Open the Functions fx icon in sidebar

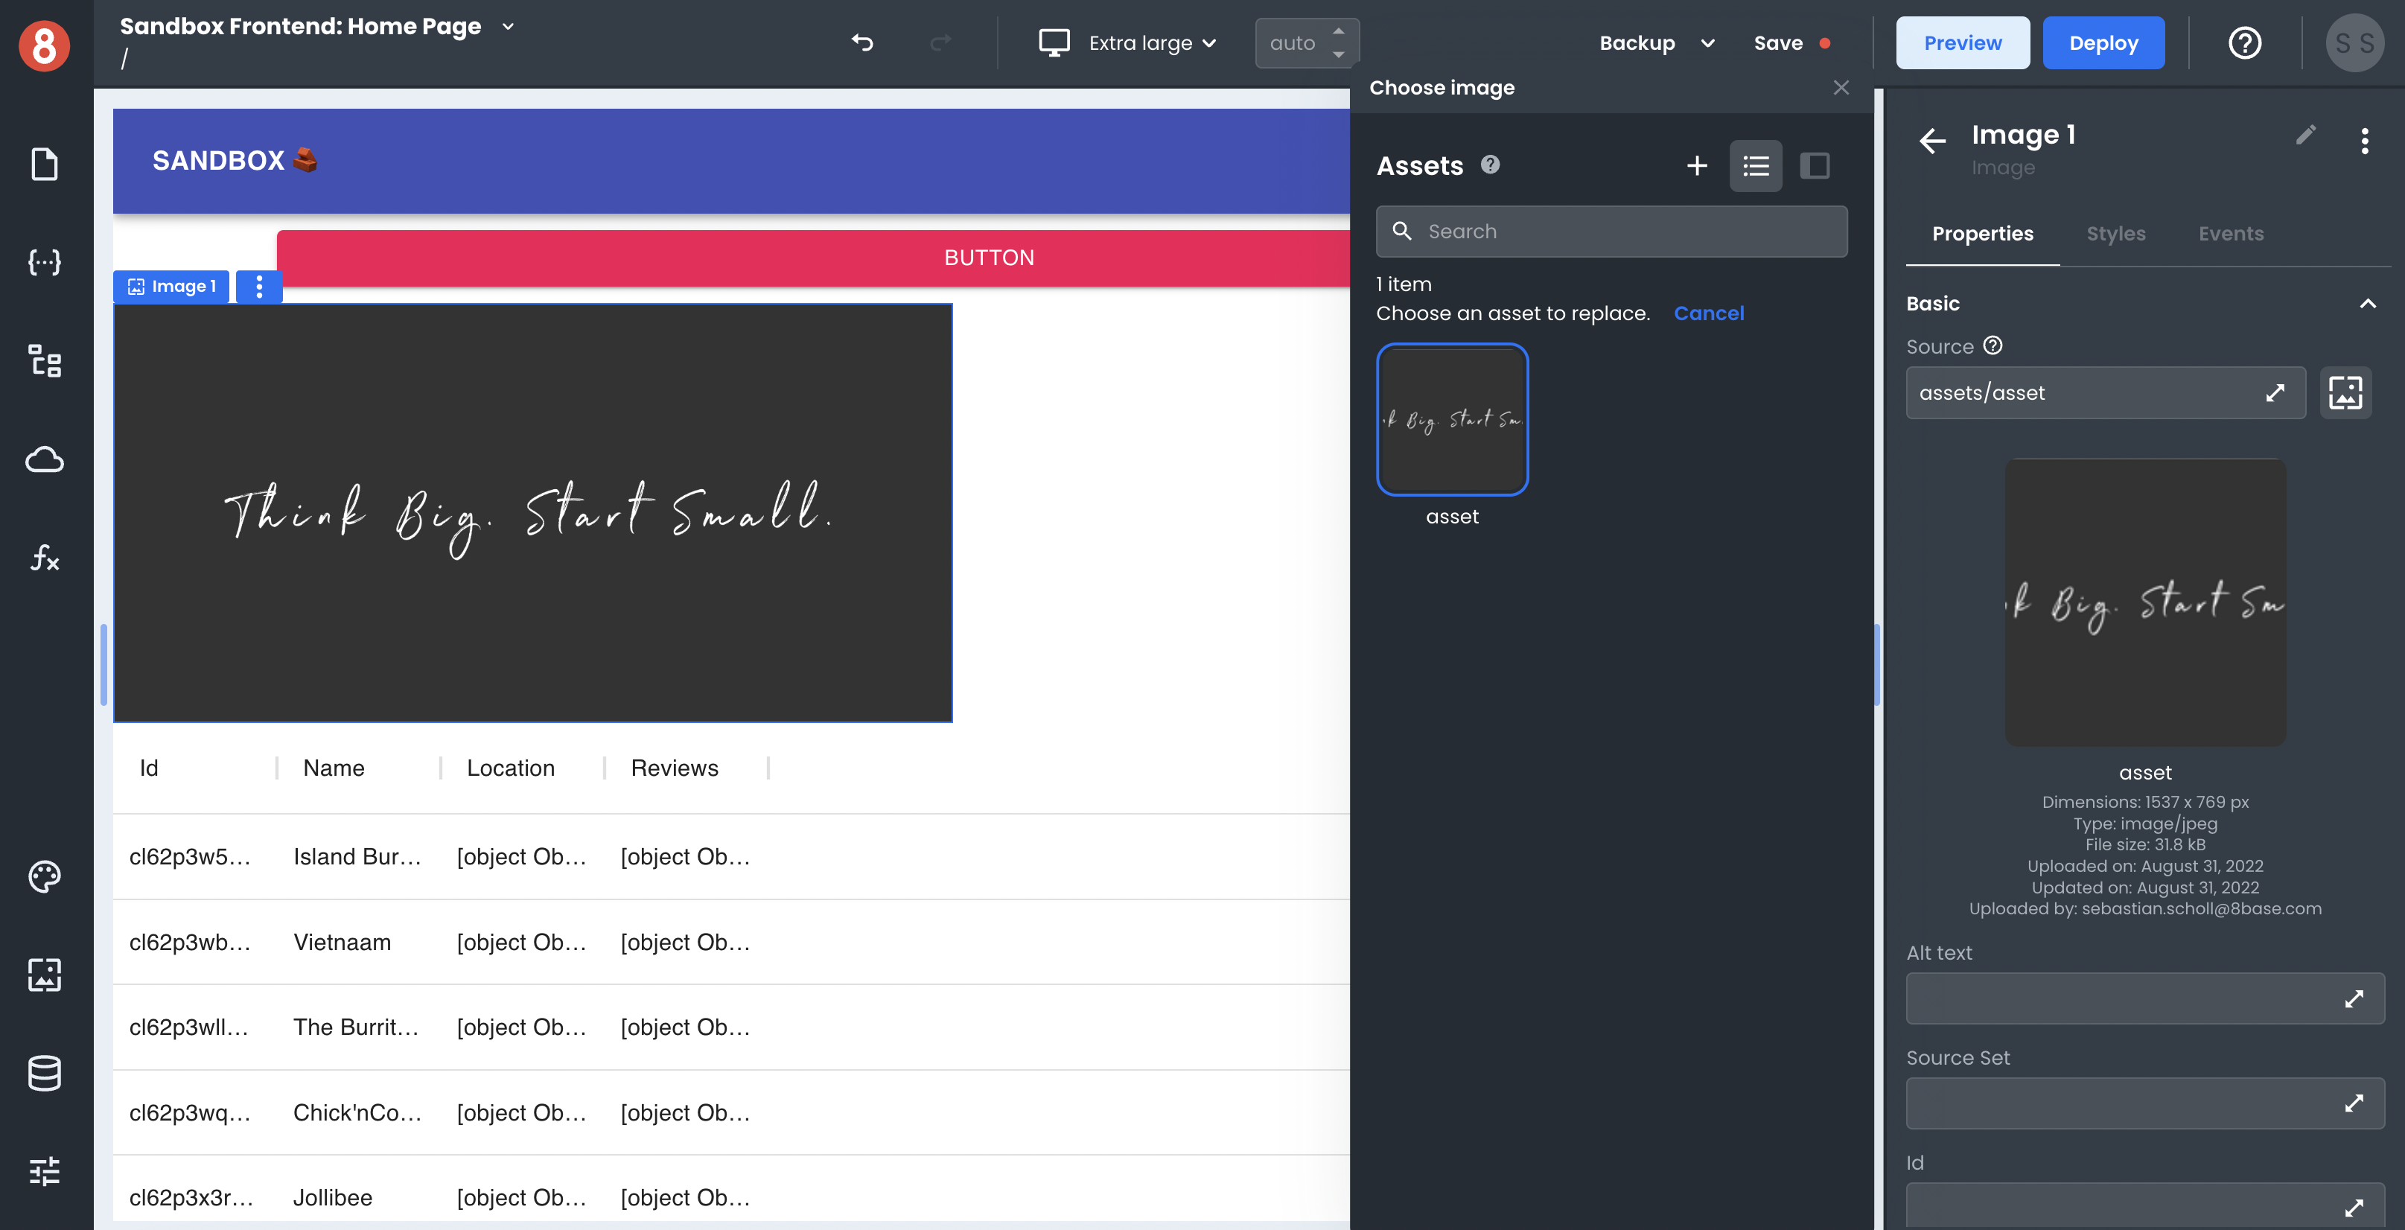click(44, 558)
